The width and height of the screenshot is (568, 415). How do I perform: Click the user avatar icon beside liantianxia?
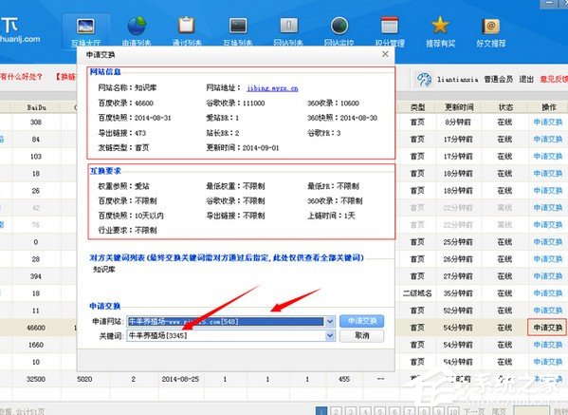click(x=424, y=79)
